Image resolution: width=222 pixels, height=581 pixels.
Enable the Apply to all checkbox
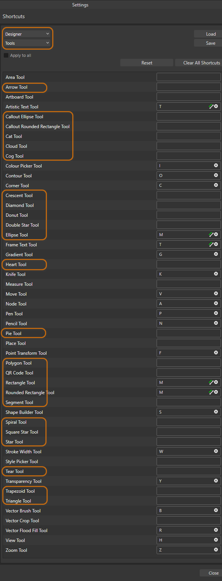click(x=6, y=55)
